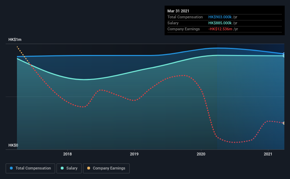
Task: Click the Company Earnings row label in tooltip
Action: pyautogui.click(x=183, y=29)
